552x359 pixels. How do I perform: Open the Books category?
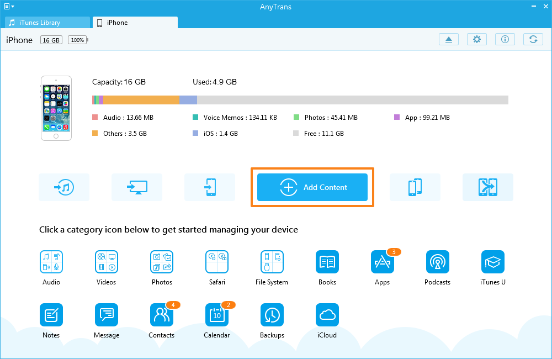327,262
